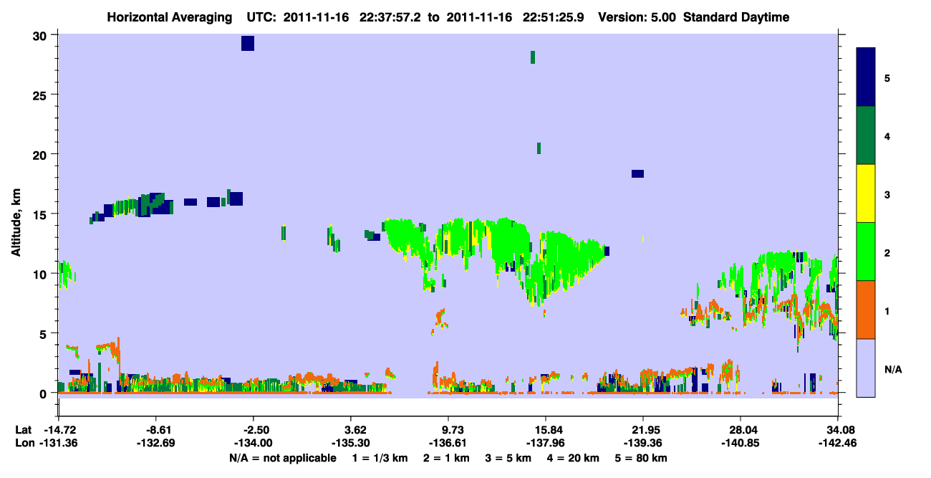Click the longitude value -134.00
The width and height of the screenshot is (931, 478).
pyautogui.click(x=253, y=443)
